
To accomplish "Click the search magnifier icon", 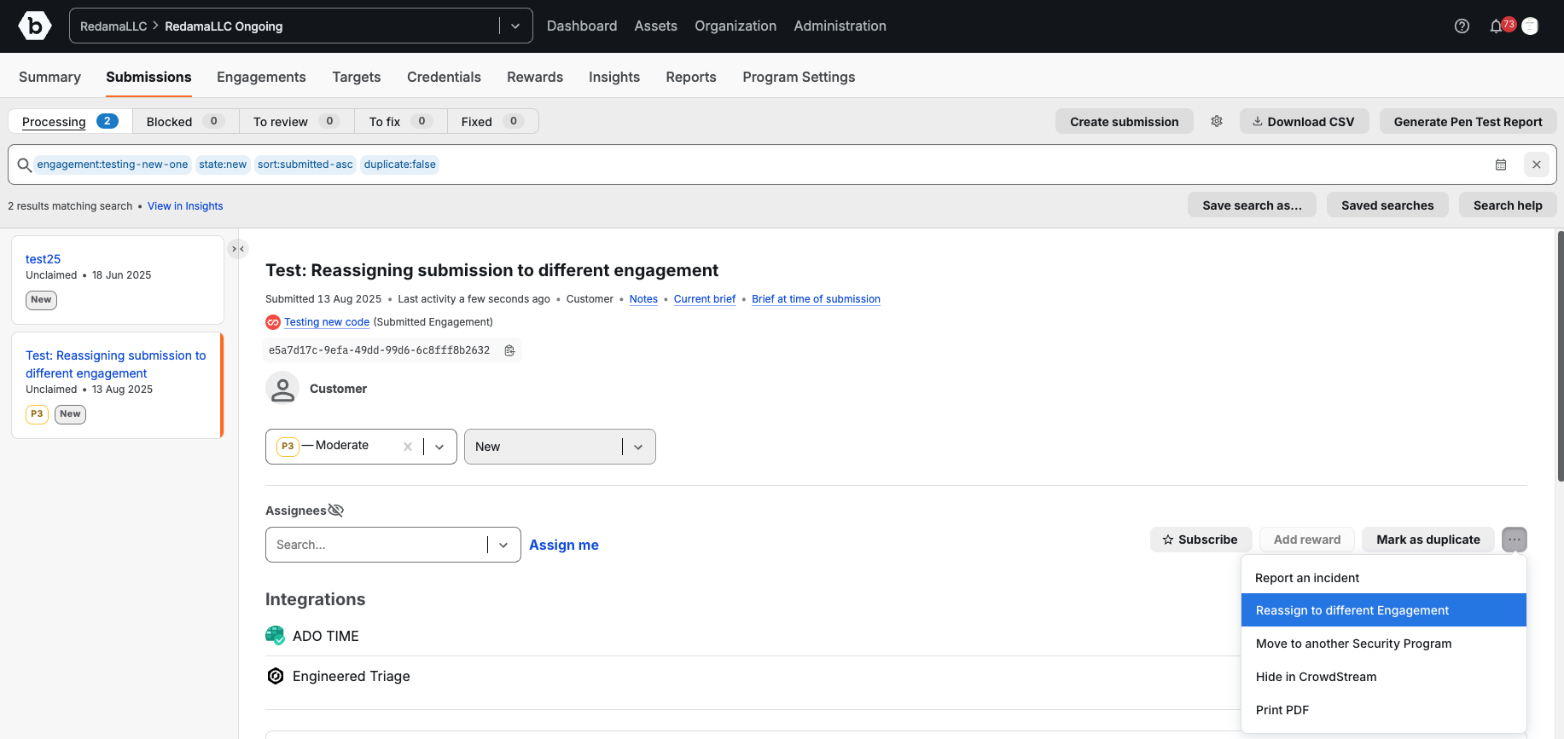I will (25, 165).
